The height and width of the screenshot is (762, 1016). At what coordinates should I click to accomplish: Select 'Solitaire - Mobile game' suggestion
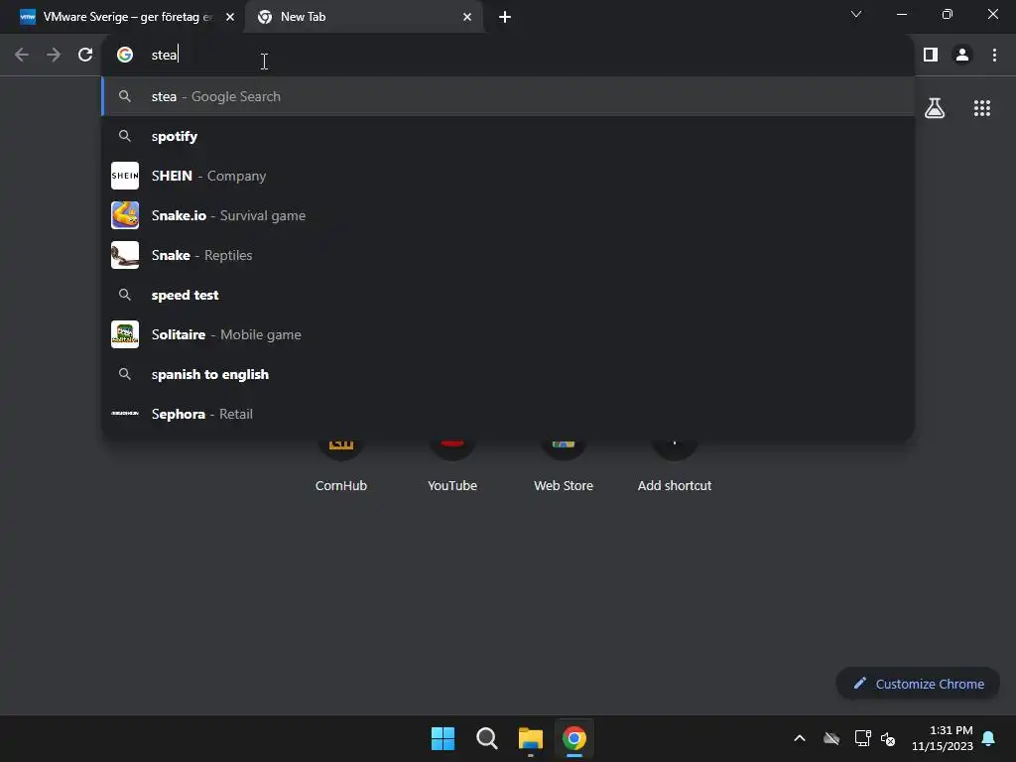508,334
